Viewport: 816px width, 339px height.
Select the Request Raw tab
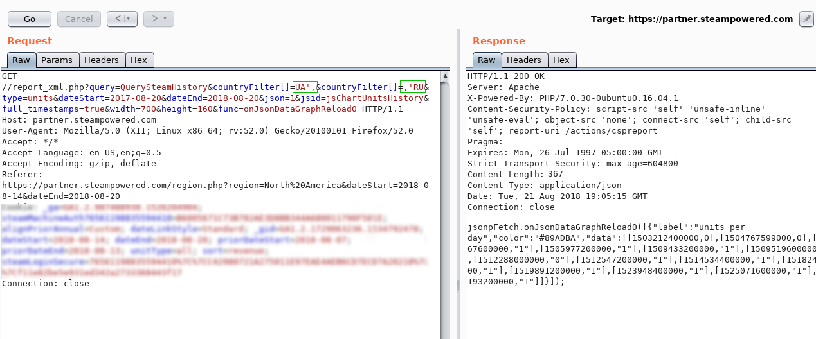pos(21,60)
